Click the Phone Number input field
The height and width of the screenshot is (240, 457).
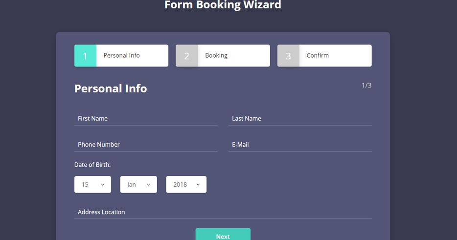click(x=146, y=145)
